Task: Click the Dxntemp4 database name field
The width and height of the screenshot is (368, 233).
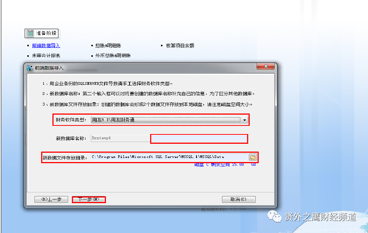Action: (x=121, y=138)
